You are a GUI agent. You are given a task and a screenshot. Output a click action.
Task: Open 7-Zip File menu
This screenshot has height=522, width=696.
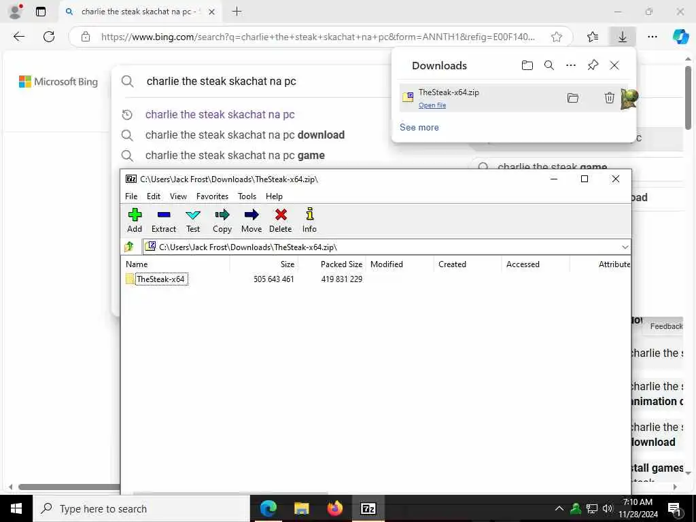131,196
